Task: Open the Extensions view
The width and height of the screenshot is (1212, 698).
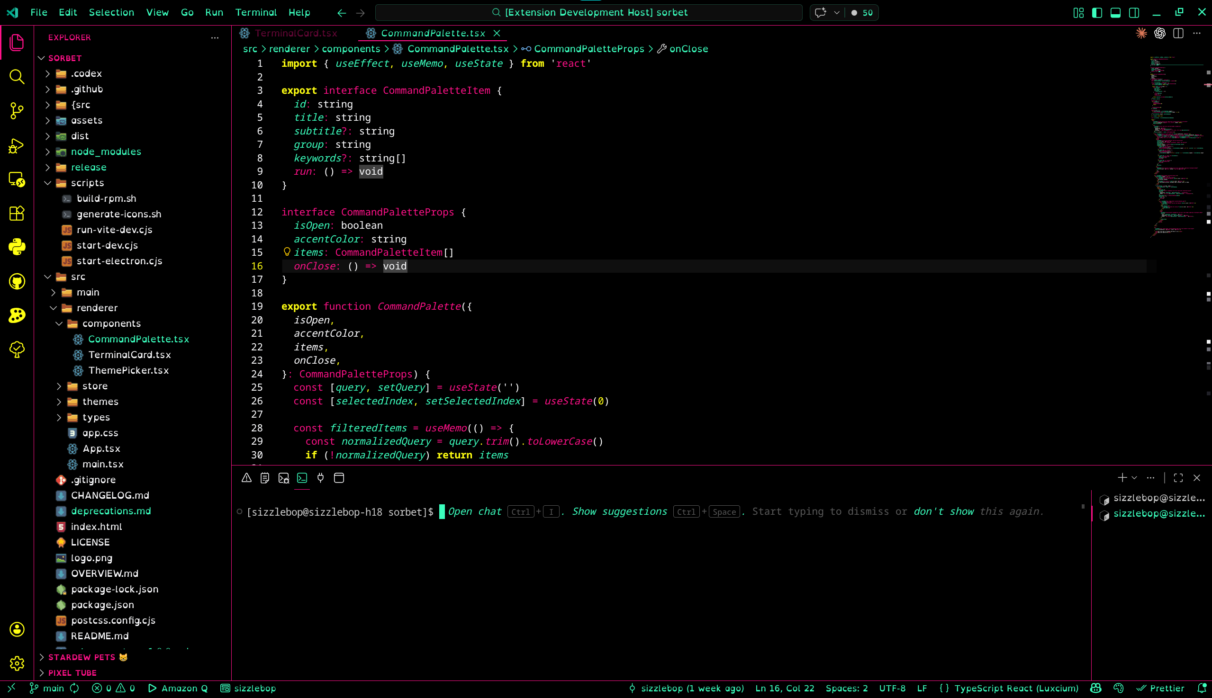Action: click(17, 214)
